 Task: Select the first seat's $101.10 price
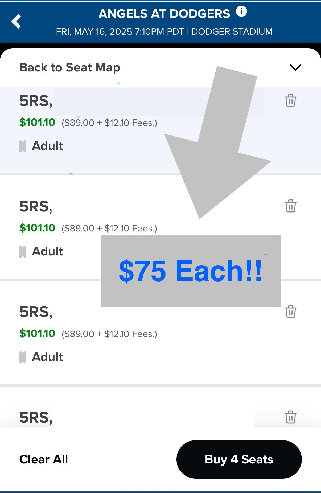click(37, 122)
